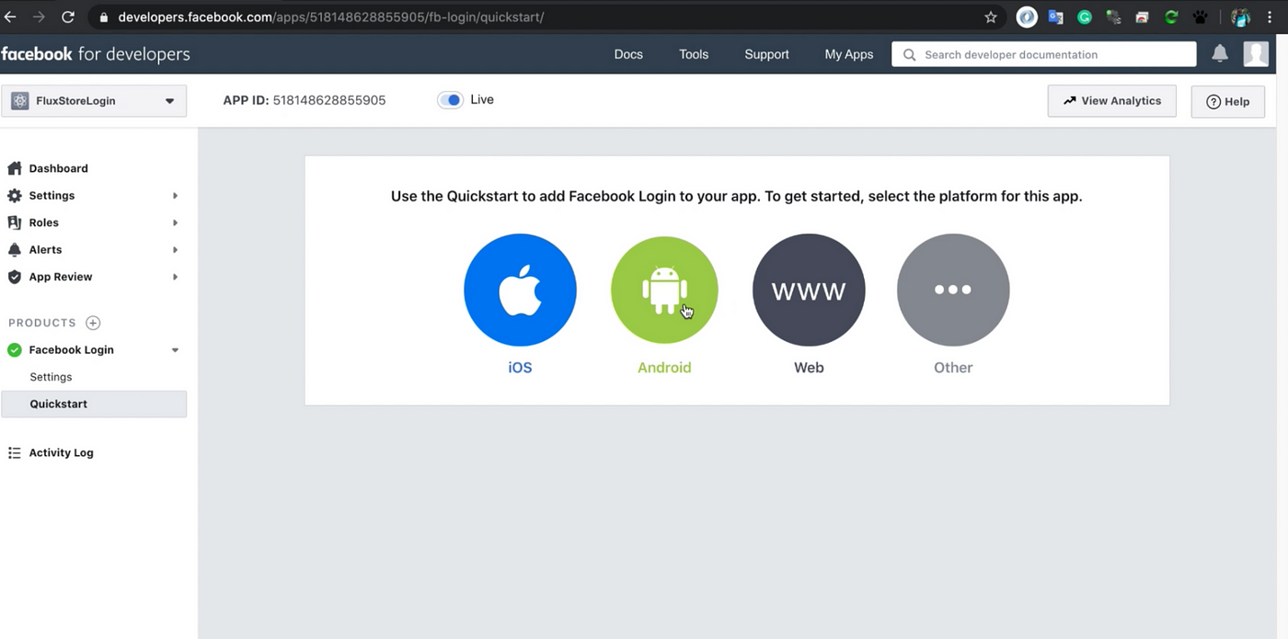Open Activity Log in sidebar

tap(61, 452)
